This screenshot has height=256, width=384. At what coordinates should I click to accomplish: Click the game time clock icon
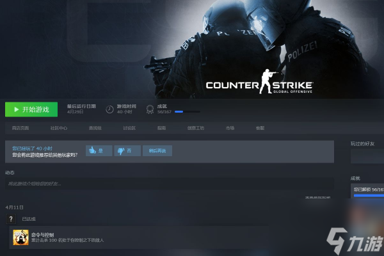(109, 109)
